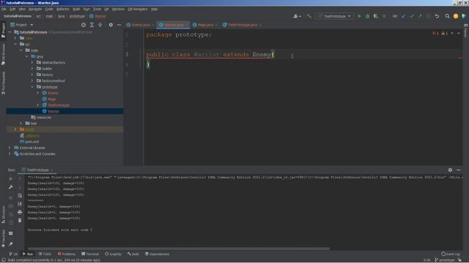469x263 pixels.
Task: Open the Terminal tool window
Action: click(x=90, y=254)
